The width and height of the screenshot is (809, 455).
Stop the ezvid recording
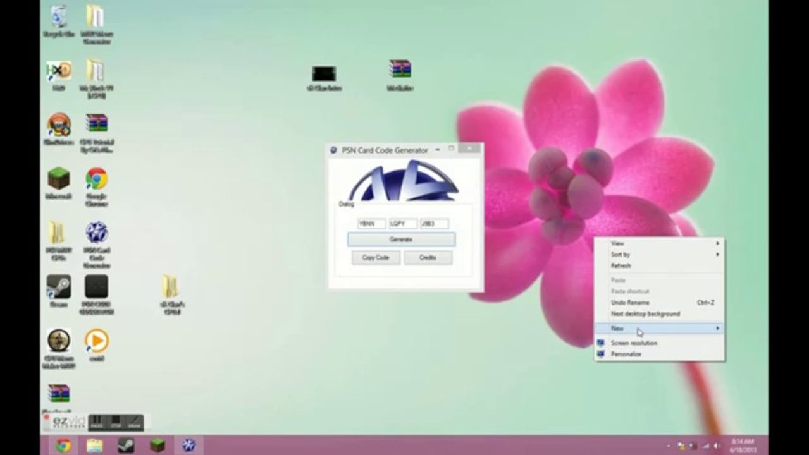click(x=115, y=422)
